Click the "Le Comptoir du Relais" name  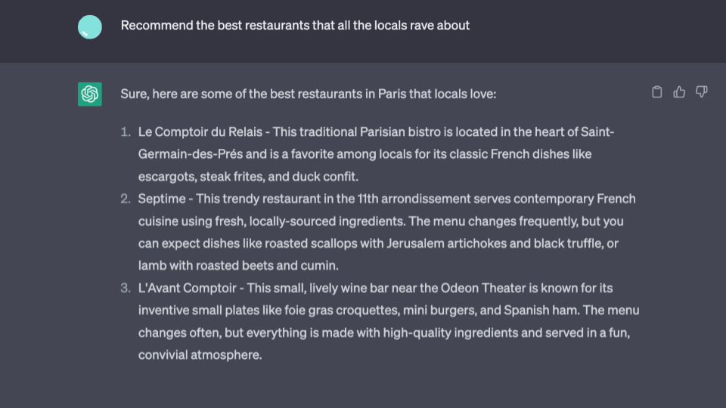[x=200, y=131]
